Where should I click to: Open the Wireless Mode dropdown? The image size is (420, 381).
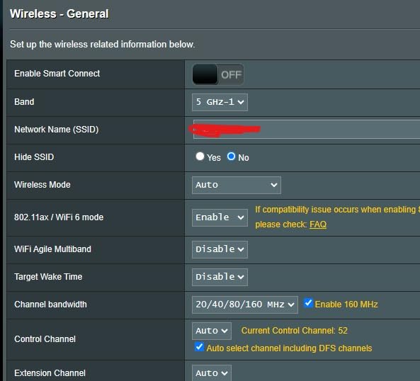[x=237, y=185]
